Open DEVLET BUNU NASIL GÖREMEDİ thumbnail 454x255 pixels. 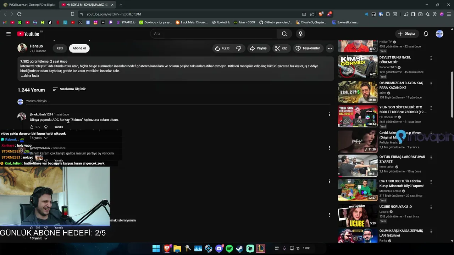(x=358, y=66)
